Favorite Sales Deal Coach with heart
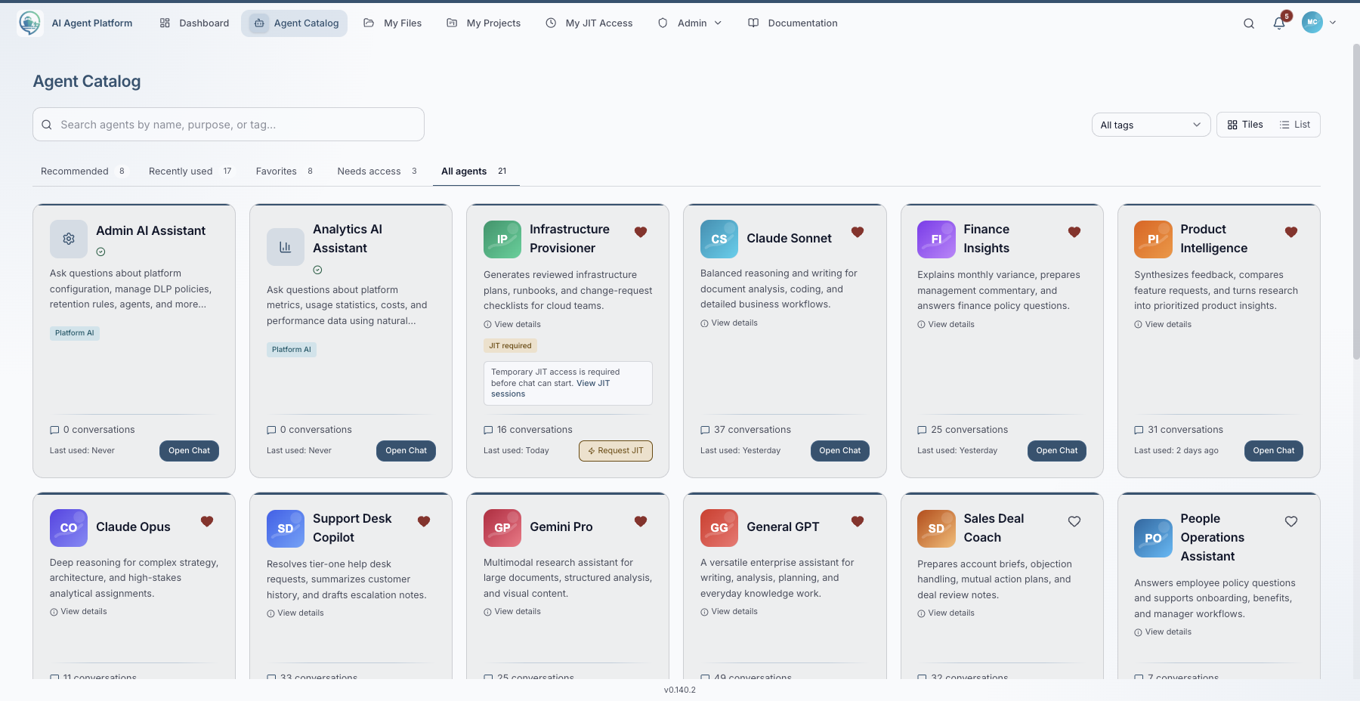The image size is (1360, 701). (1074, 521)
